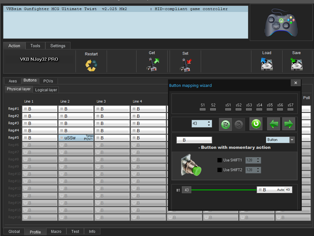Enable the Use SHIFT2 checkbox
Viewport: 314px width, 236px height.
tap(220, 170)
